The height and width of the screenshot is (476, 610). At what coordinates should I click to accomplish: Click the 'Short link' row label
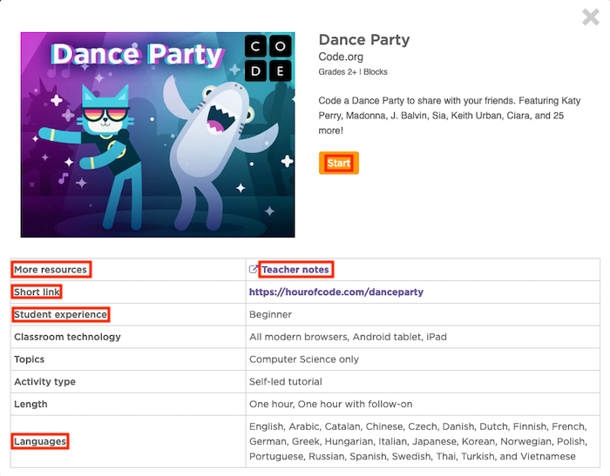pos(37,292)
